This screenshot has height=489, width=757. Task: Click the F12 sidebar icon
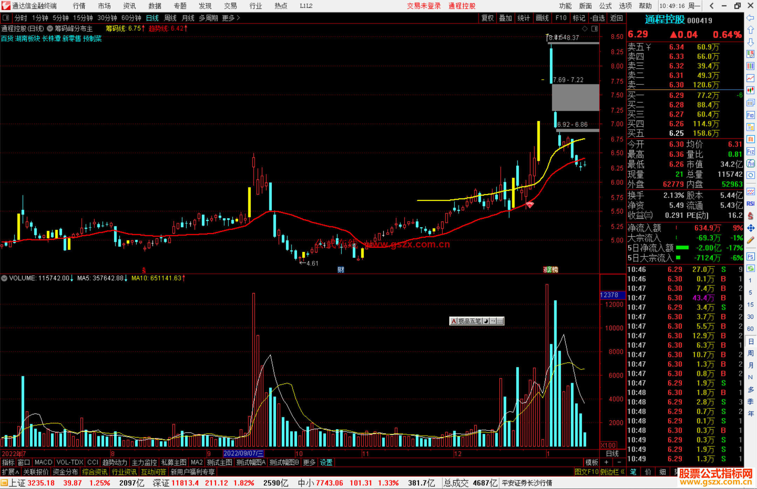(750, 151)
